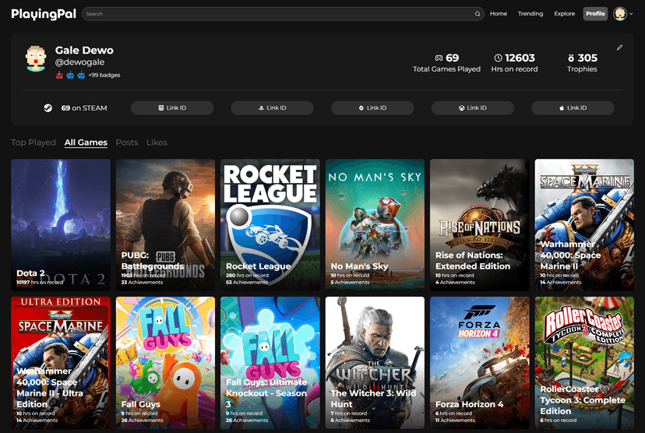Expand the account dropdown chevron

click(632, 14)
